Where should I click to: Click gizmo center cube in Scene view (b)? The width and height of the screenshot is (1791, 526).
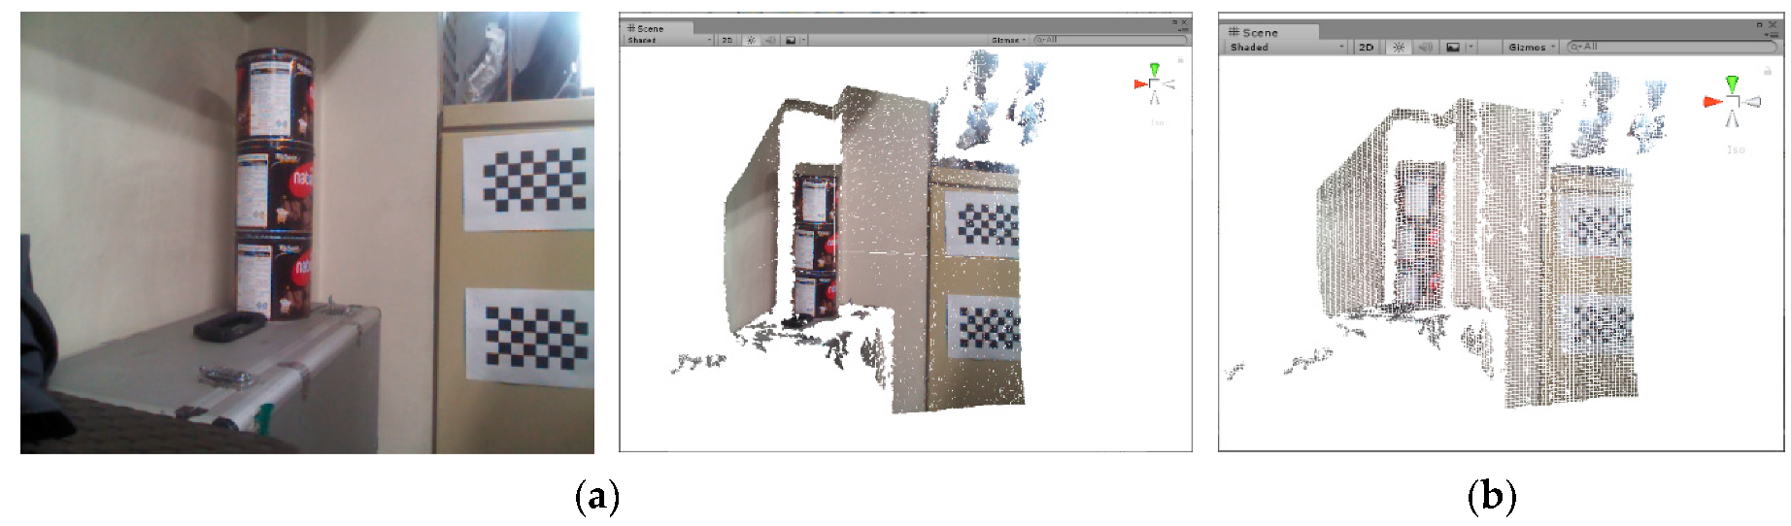(1732, 102)
